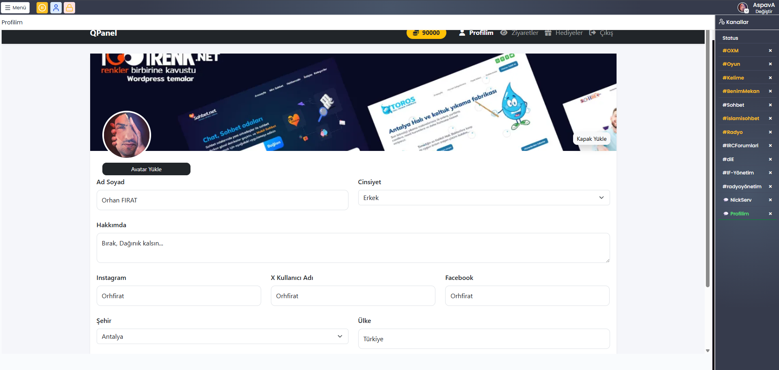Click the Çıkış logout link
Screen dimensions: 779x370
tap(601, 33)
